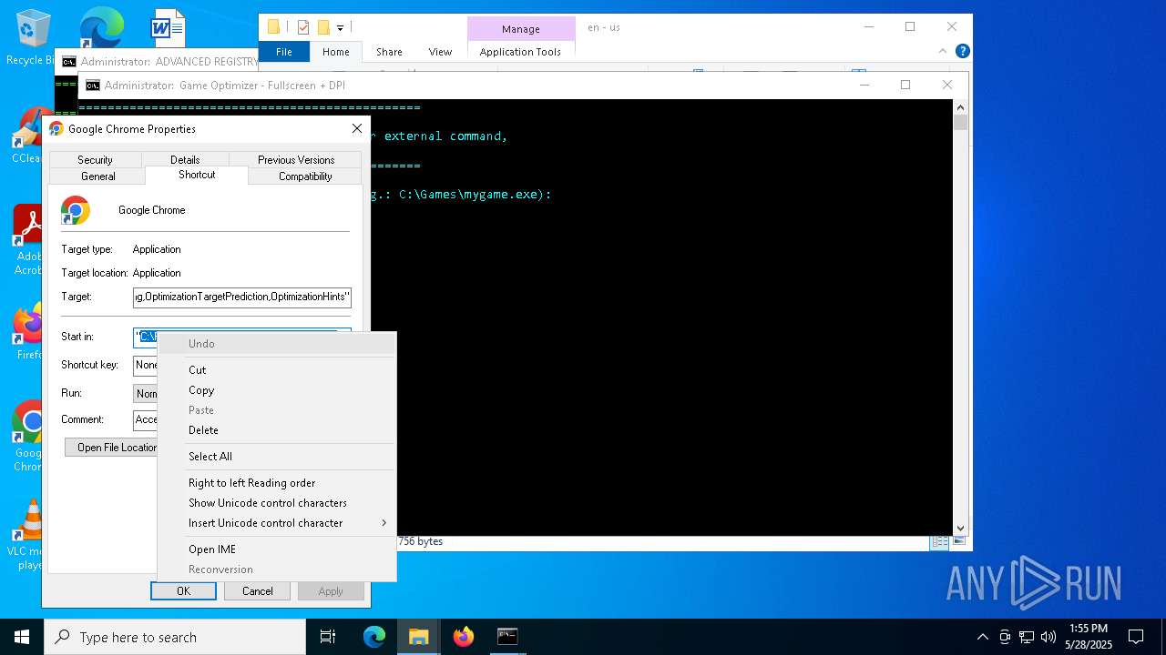Switch to Command Prompt taskbar icon
Screen dimensions: 1166x655
pos(507,637)
